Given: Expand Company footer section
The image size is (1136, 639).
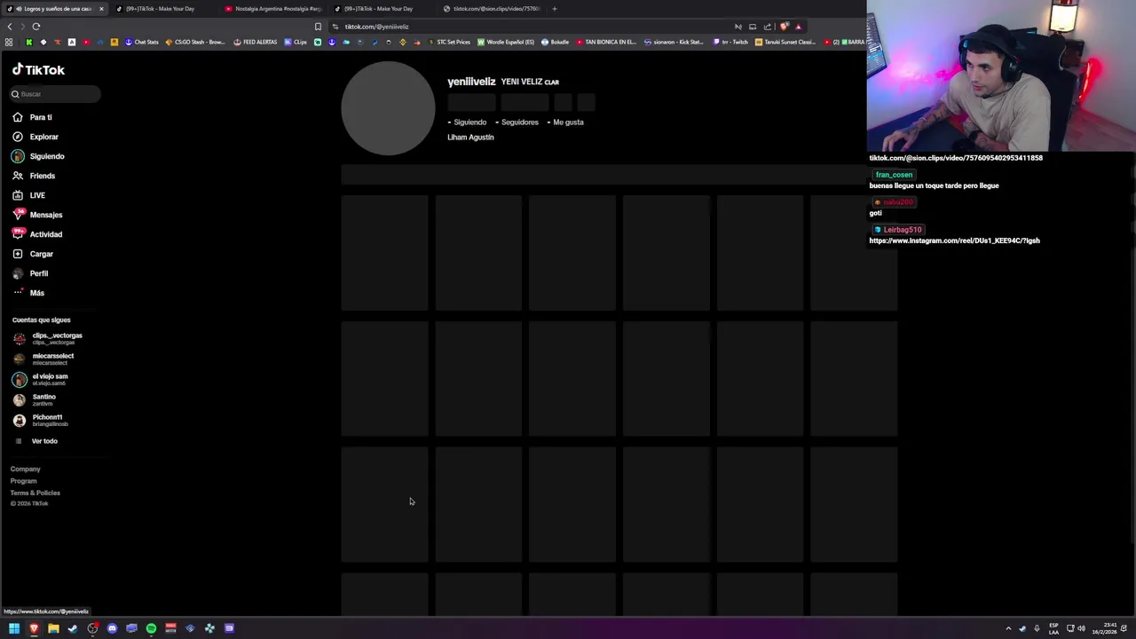Looking at the screenshot, I should click(x=25, y=469).
